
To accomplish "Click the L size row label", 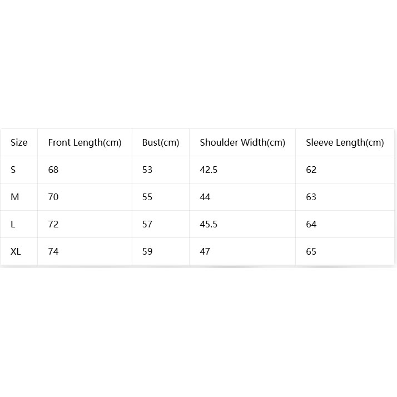I will 13,224.
